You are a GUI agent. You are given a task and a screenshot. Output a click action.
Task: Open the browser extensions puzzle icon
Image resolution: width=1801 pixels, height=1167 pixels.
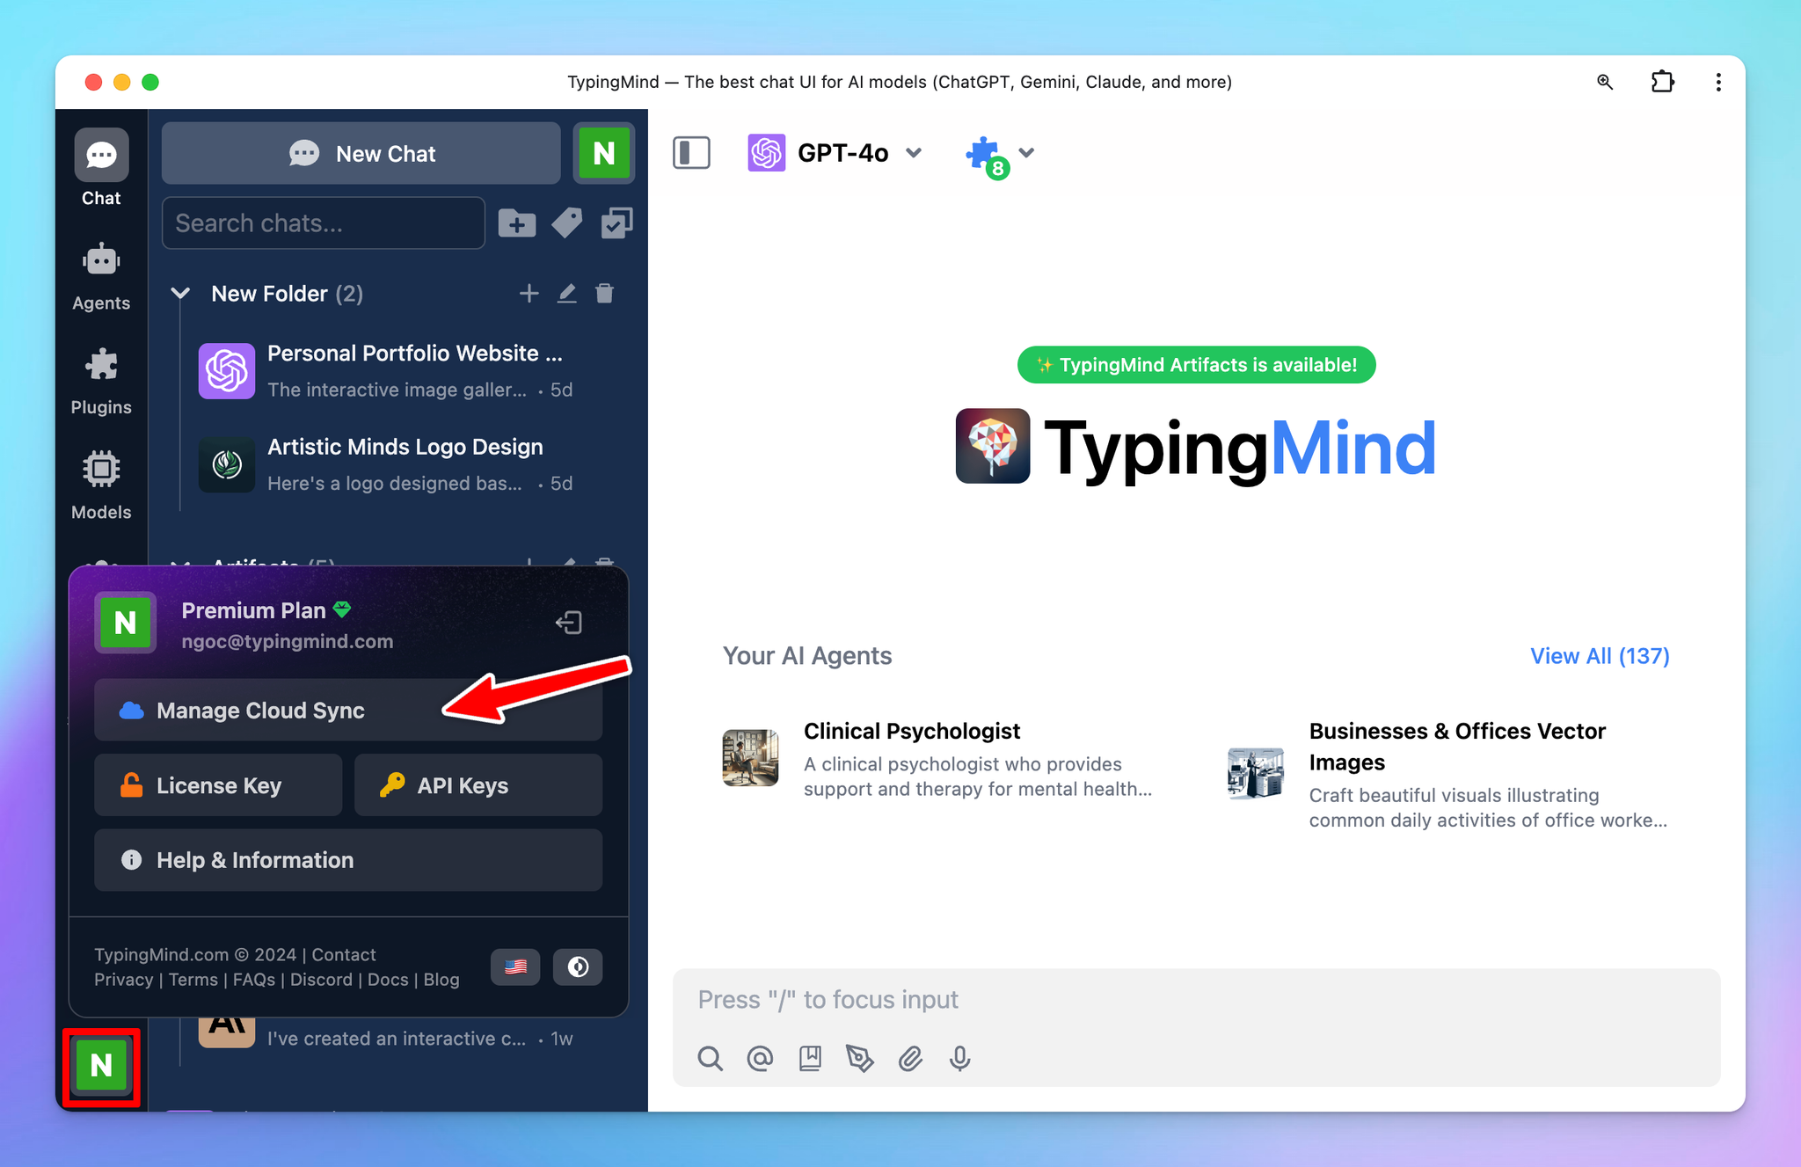[x=1662, y=82]
